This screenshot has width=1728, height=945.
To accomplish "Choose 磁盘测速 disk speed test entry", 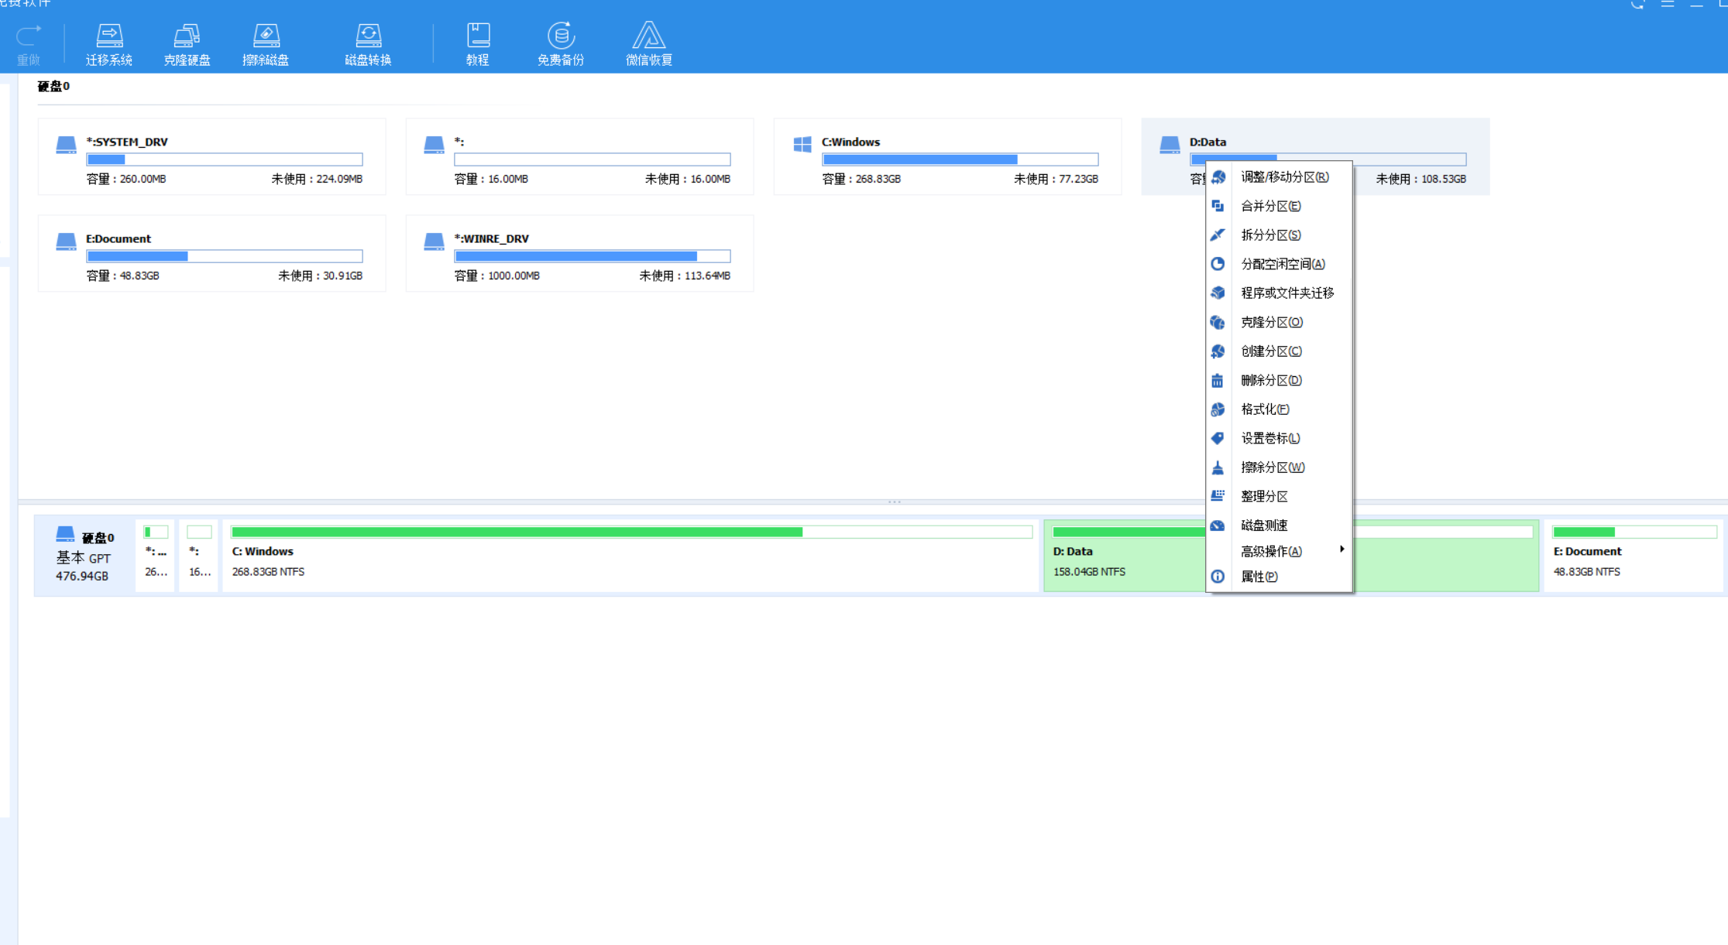I will tap(1280, 526).
